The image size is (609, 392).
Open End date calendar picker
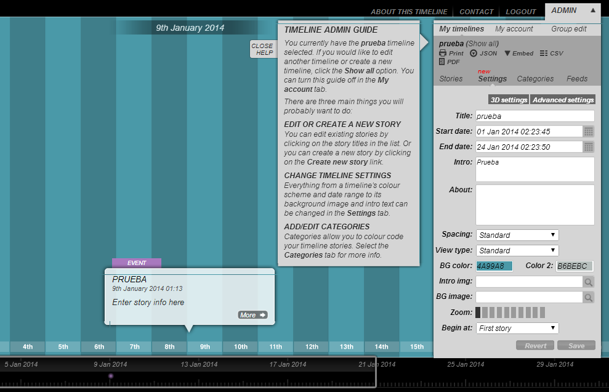589,147
